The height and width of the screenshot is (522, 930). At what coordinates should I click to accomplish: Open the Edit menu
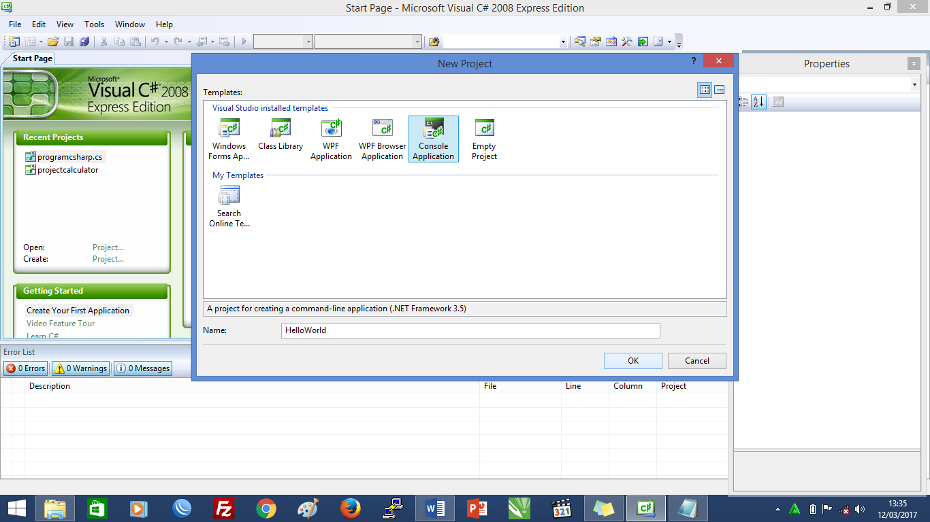39,24
